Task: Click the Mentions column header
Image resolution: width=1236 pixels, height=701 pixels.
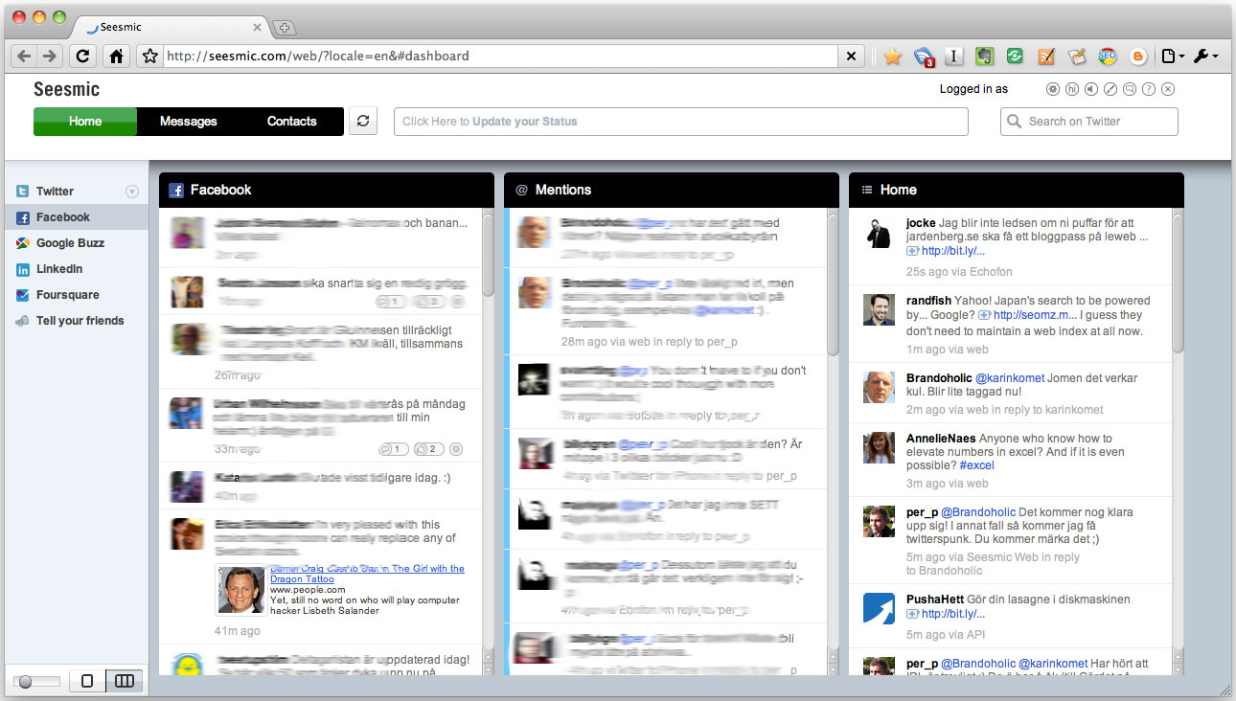Action: tap(672, 190)
